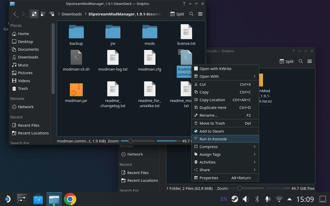Select the readme_for_unixlike.txt file icon

[150, 89]
